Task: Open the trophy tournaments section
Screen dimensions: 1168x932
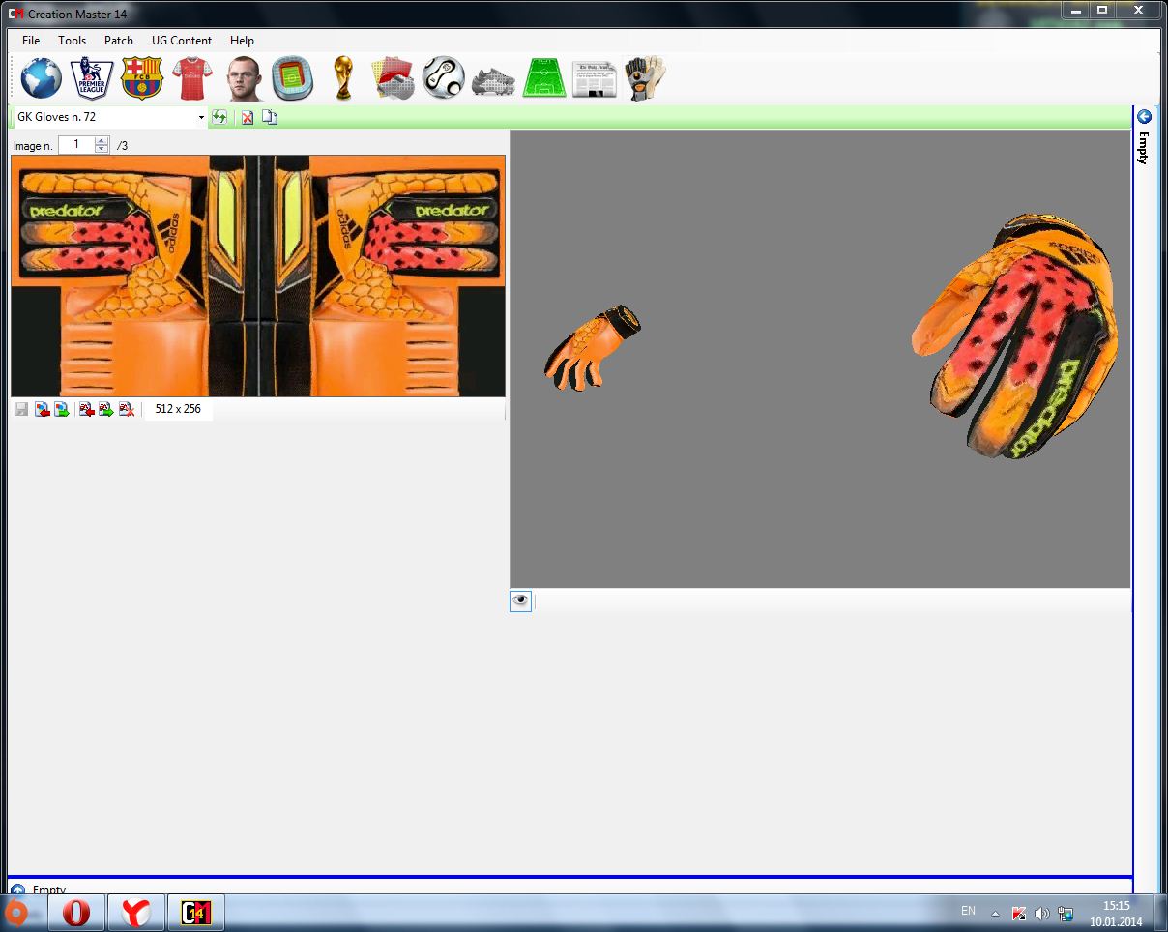Action: pos(342,77)
